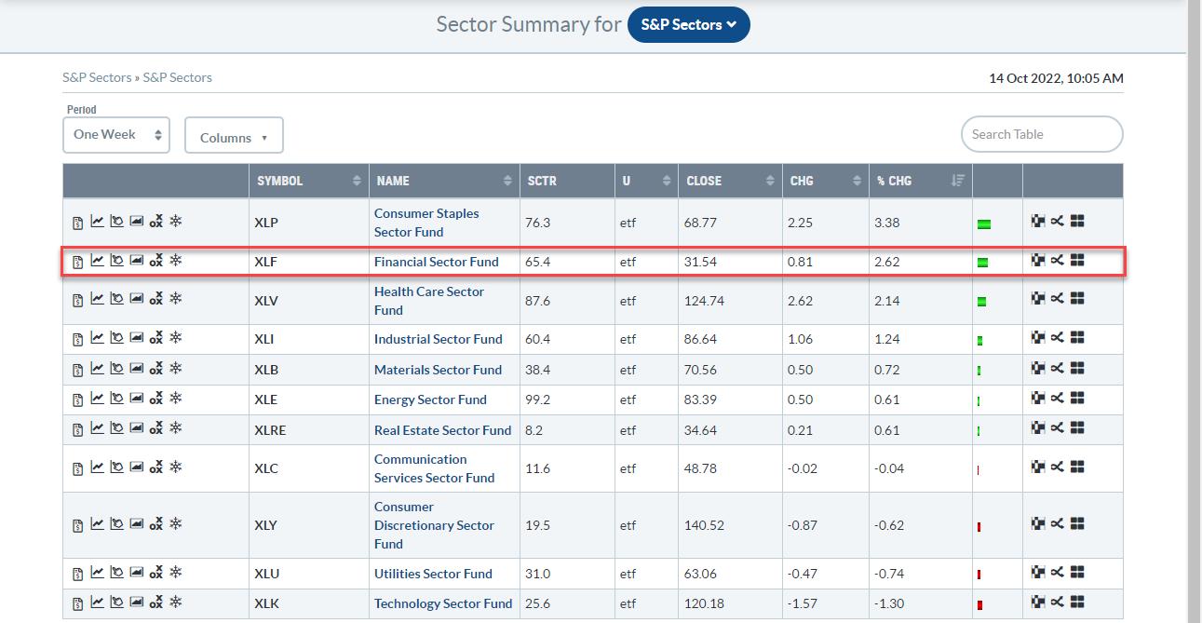
Task: Open the MarketCarpet icon in XLRE row
Action: click(x=1038, y=428)
